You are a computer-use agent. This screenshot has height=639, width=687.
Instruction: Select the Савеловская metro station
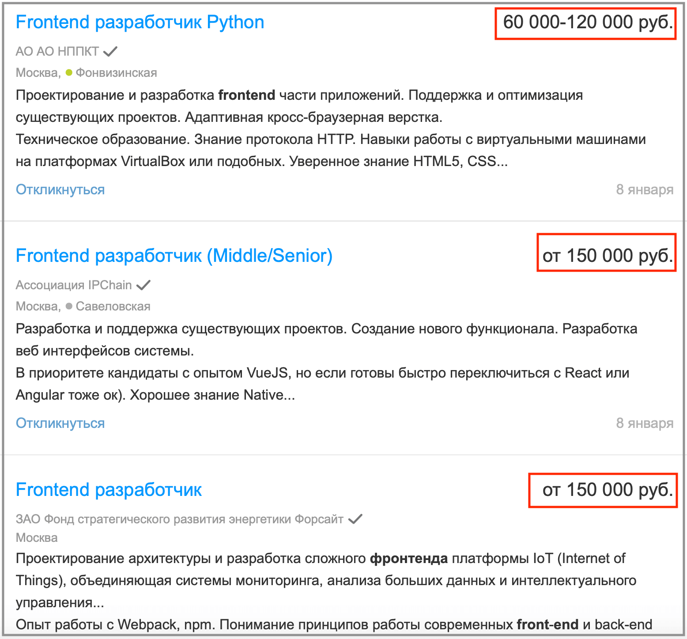(113, 306)
